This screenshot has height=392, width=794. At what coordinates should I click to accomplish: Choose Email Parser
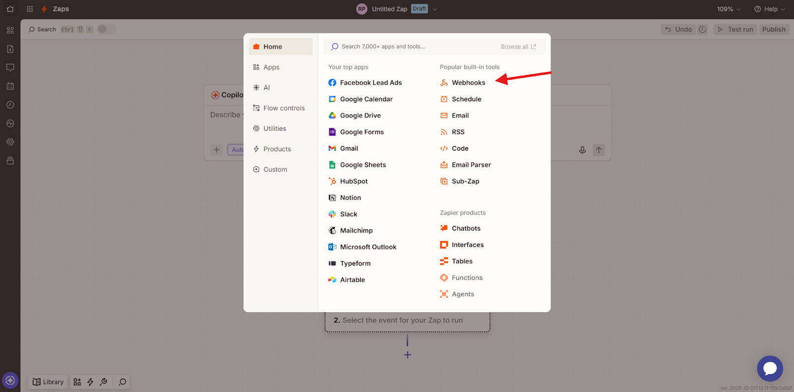coord(465,165)
